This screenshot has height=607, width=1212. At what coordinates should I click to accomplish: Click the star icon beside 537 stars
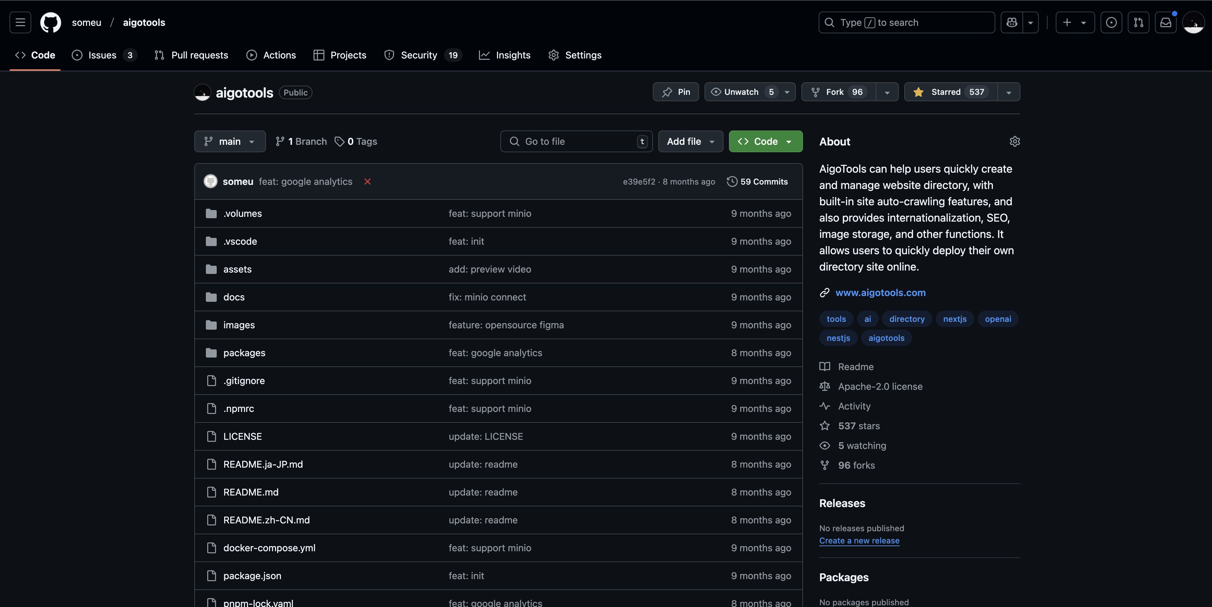point(825,426)
